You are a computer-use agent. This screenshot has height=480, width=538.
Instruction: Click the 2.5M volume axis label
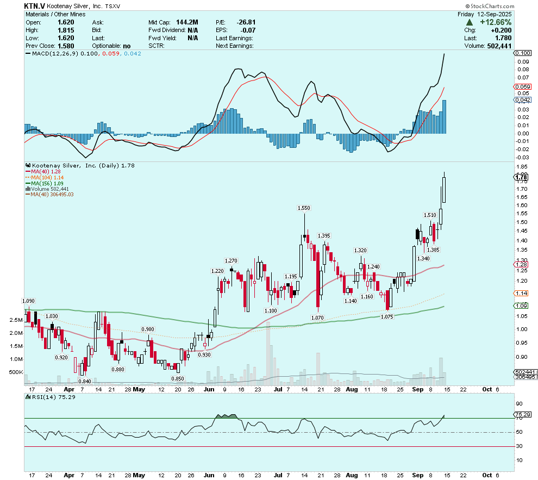(16, 320)
